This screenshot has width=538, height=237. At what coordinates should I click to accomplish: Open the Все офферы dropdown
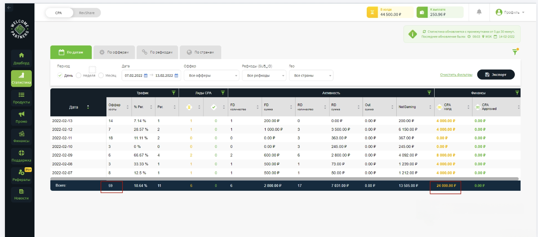pos(211,75)
